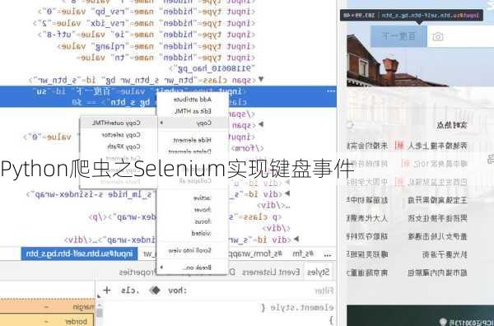
Task: Click the yellow border region of box model
Action: click(x=47, y=320)
